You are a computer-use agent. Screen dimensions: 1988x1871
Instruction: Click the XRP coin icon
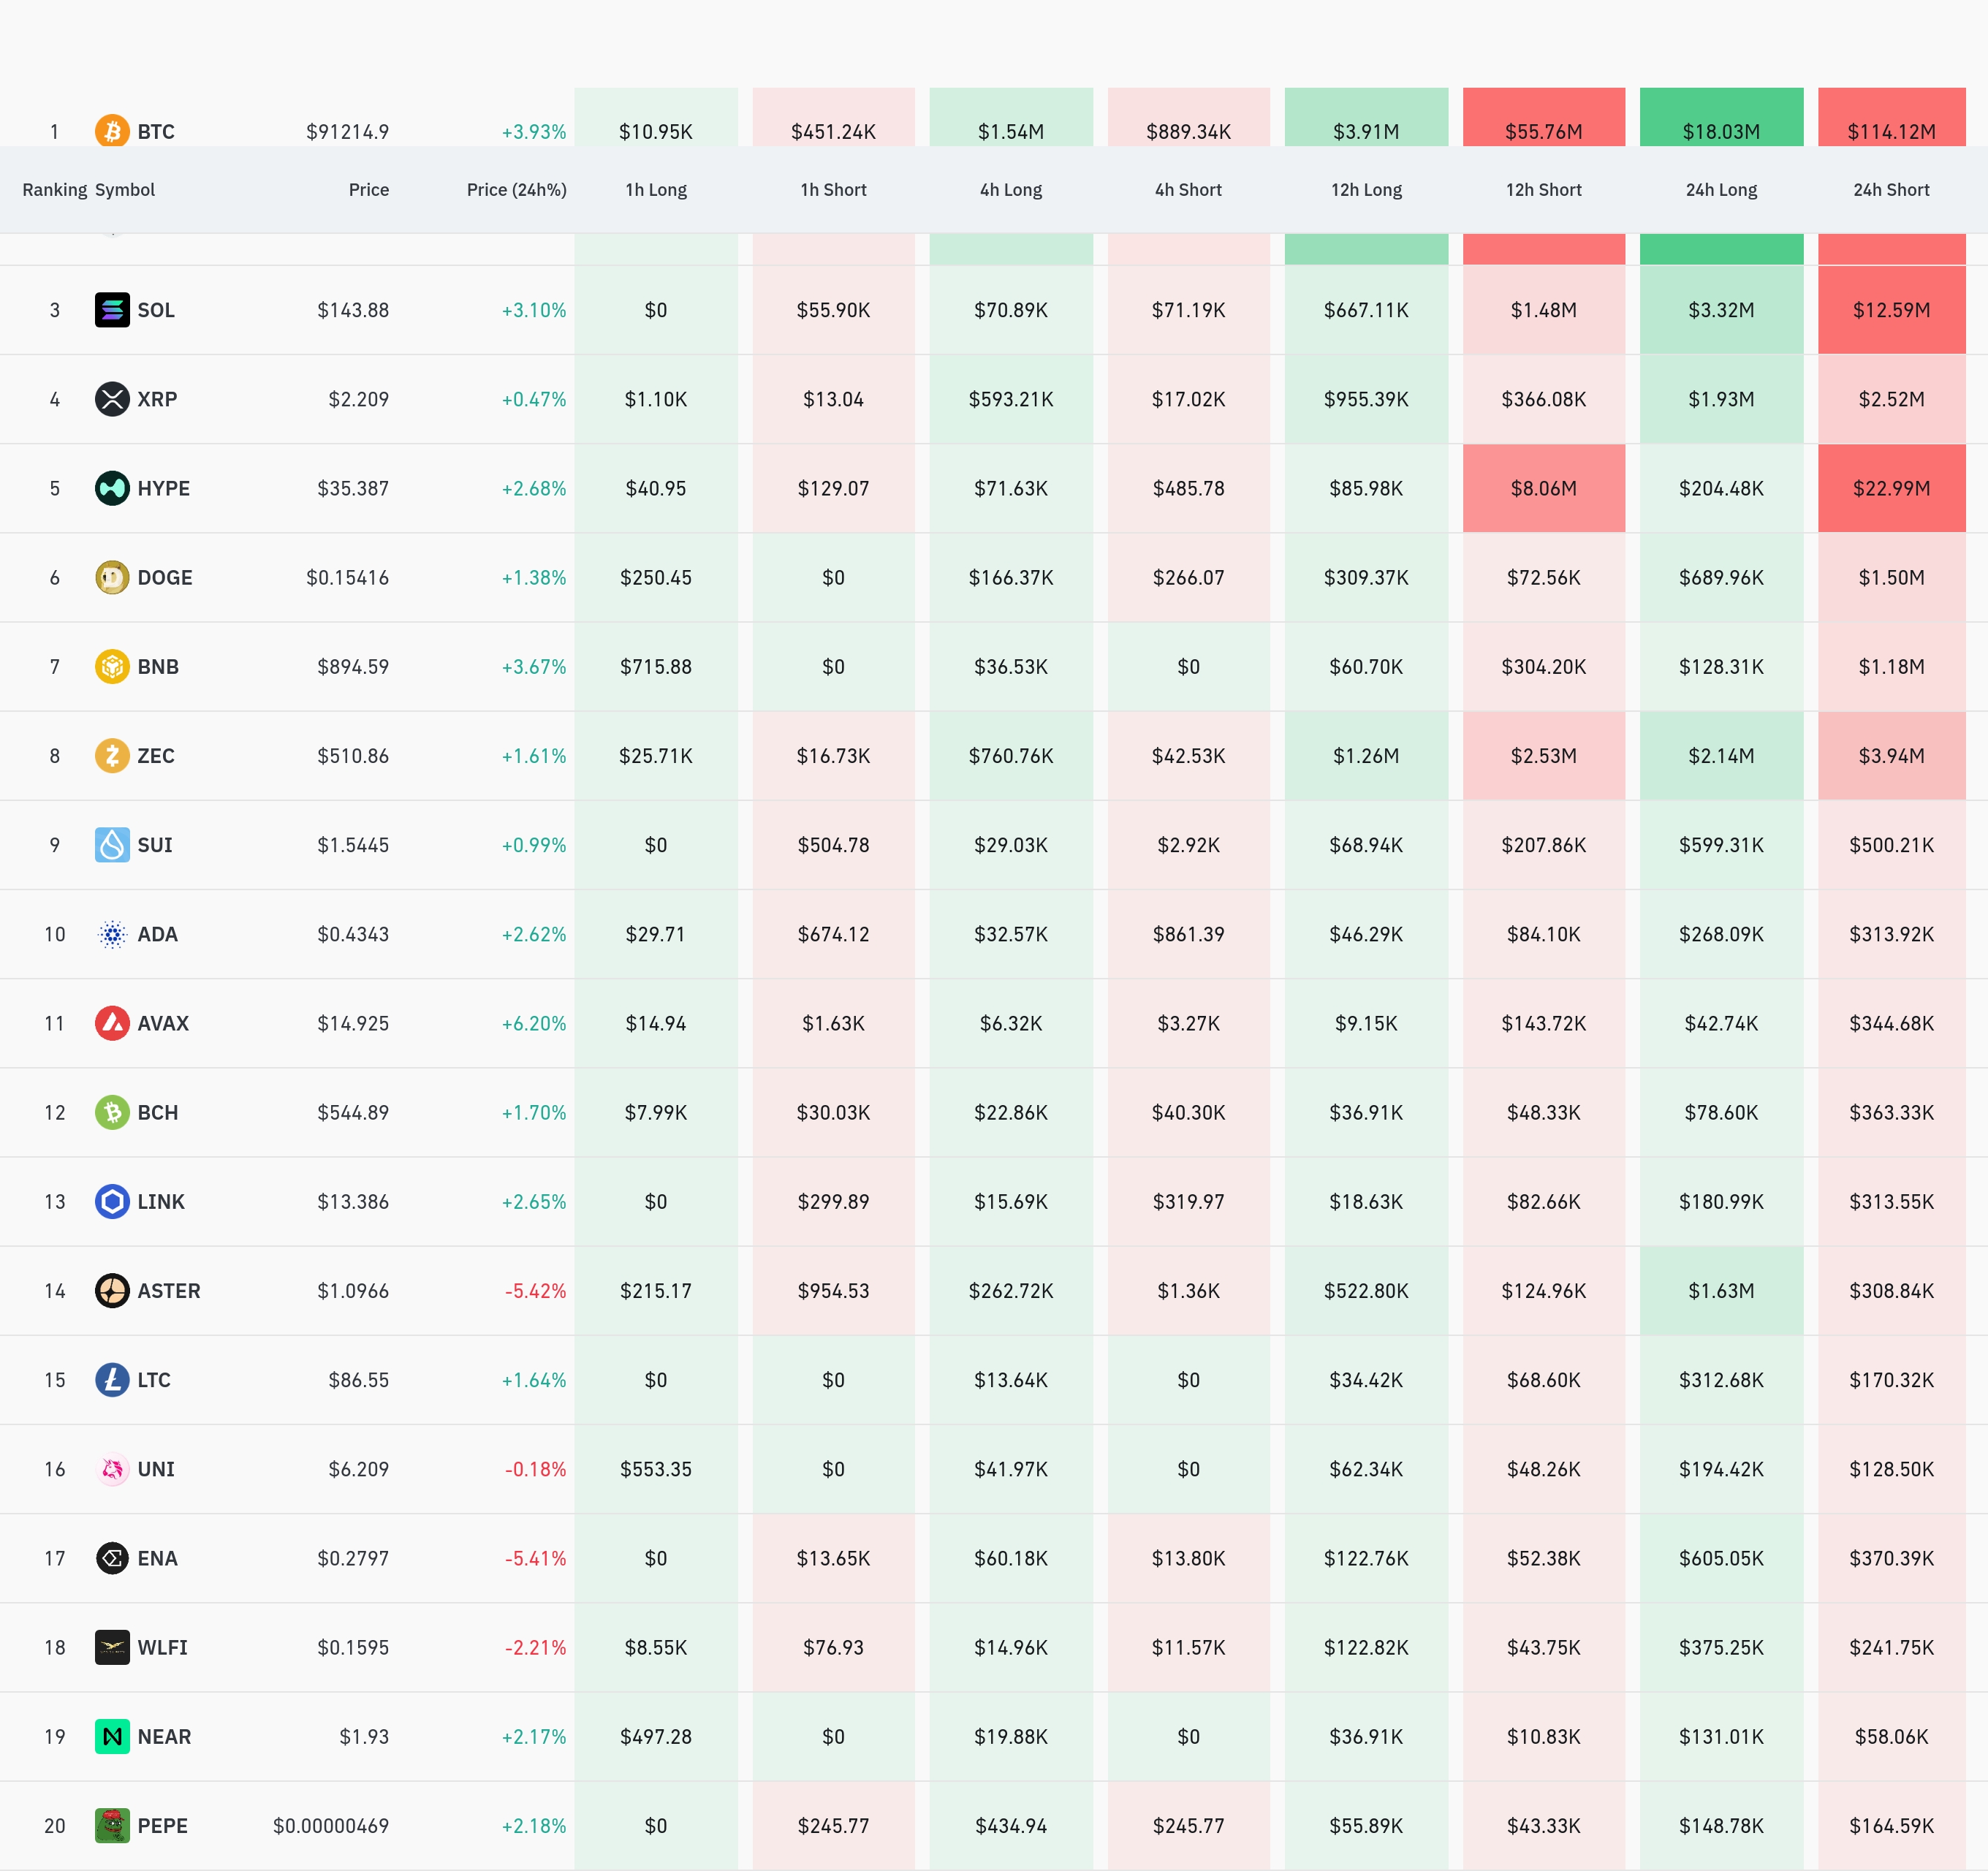point(112,399)
